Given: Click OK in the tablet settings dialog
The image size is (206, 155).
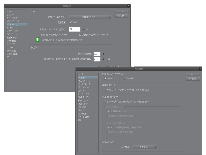Looking at the screenshot, I should click(x=193, y=74).
